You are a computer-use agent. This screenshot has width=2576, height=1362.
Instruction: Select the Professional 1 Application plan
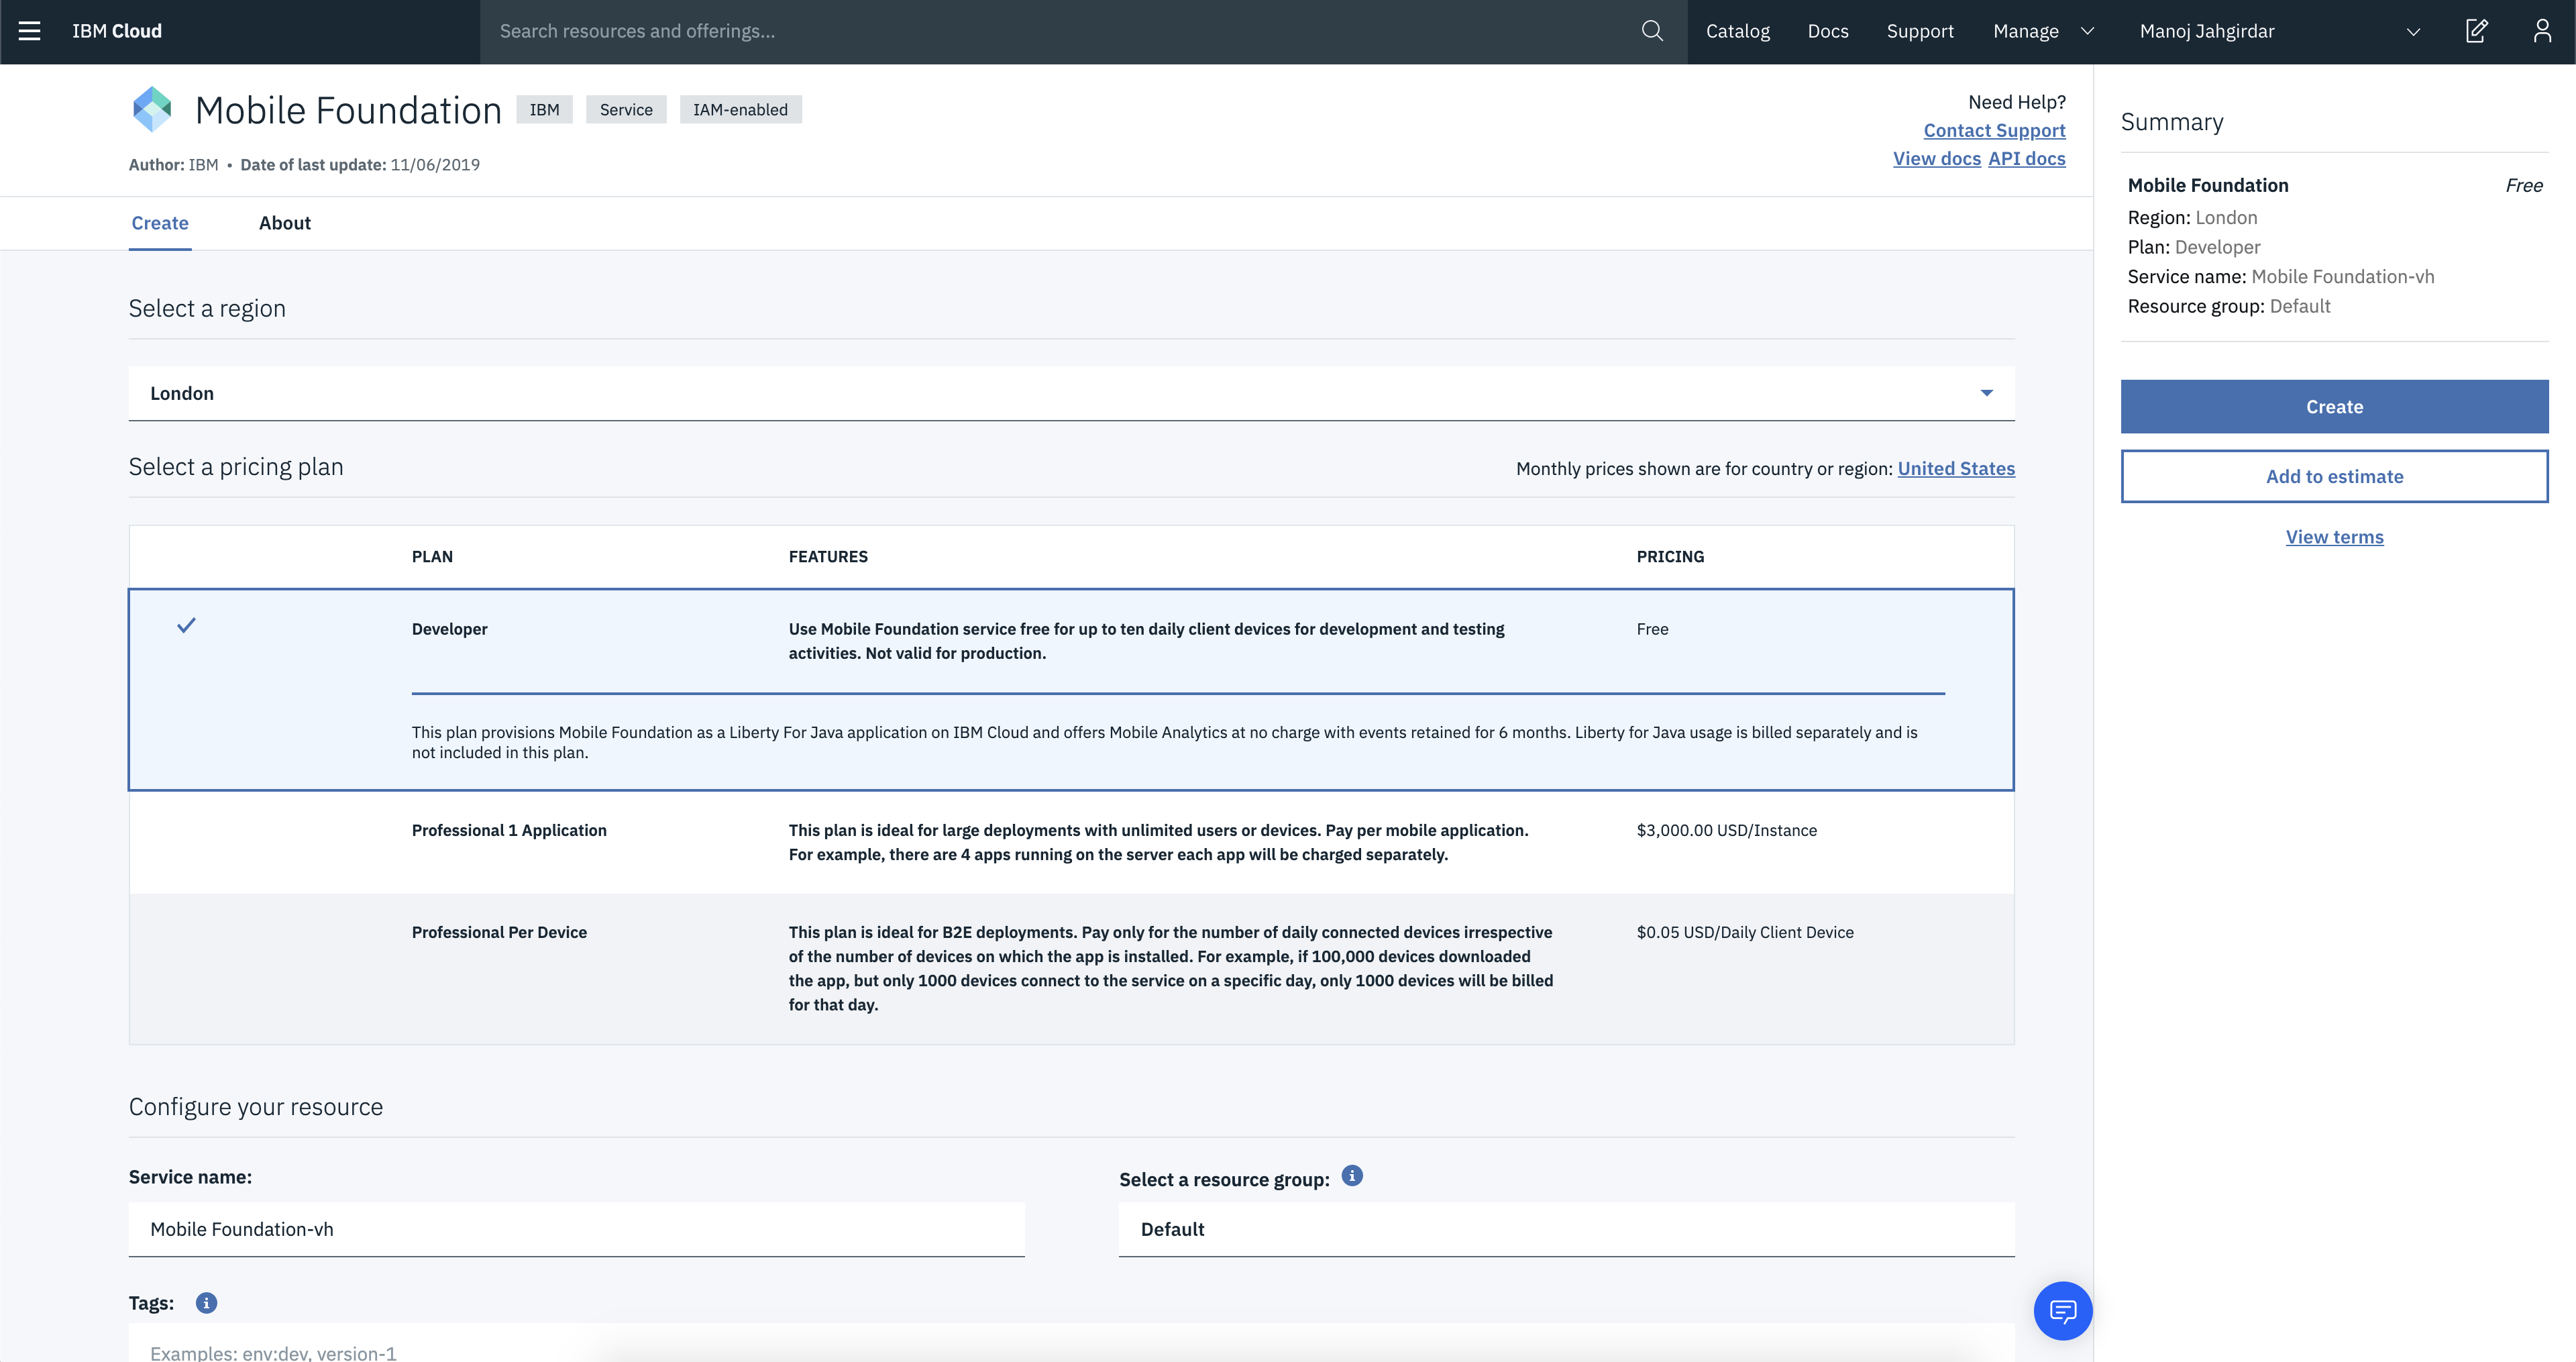1070,842
